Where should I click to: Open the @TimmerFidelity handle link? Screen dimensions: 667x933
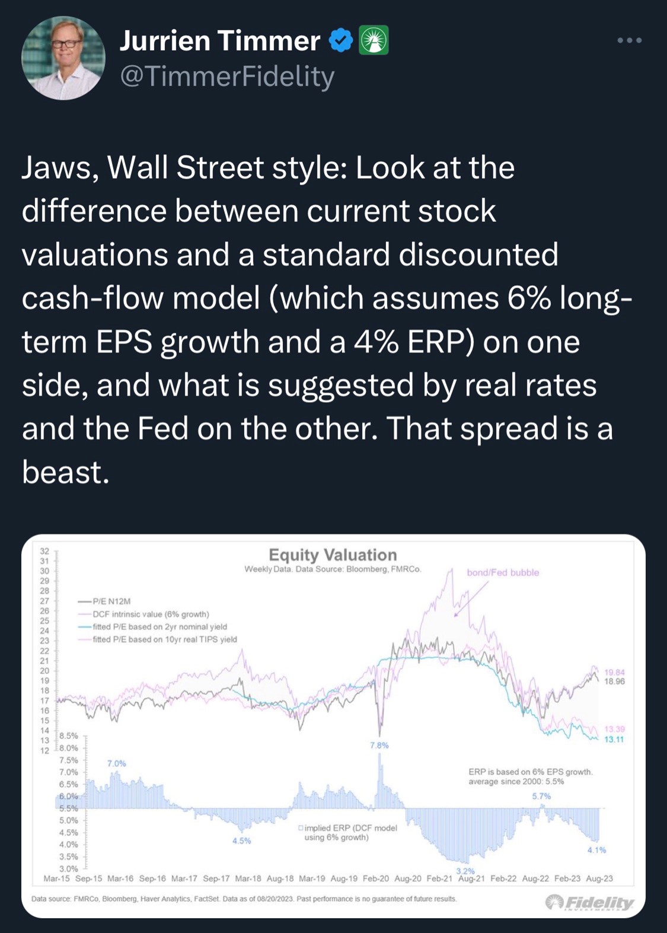click(x=227, y=77)
